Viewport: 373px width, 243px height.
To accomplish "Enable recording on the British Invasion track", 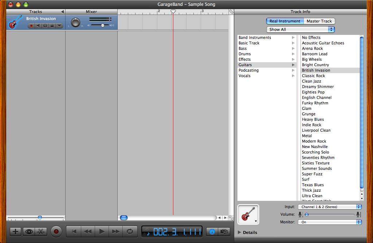I will (31, 26).
